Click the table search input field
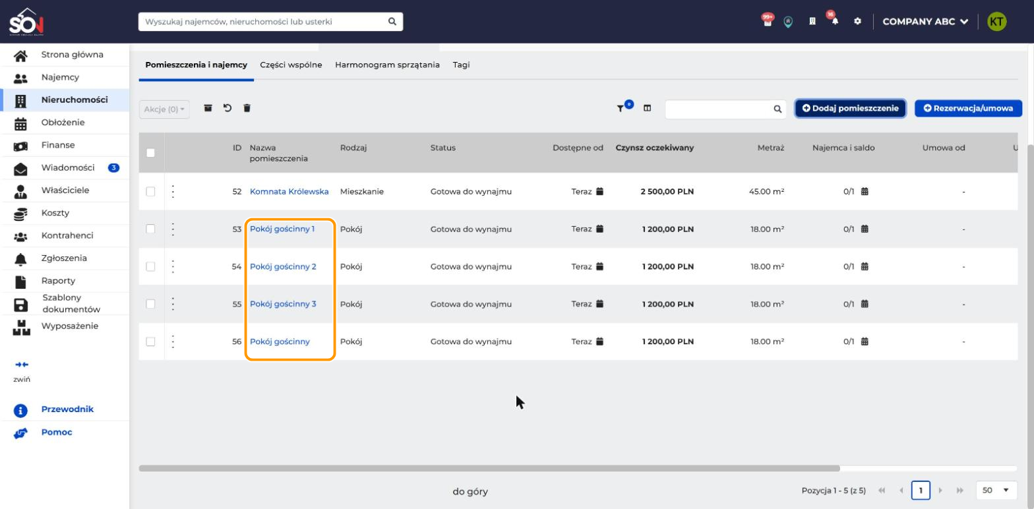 point(725,109)
